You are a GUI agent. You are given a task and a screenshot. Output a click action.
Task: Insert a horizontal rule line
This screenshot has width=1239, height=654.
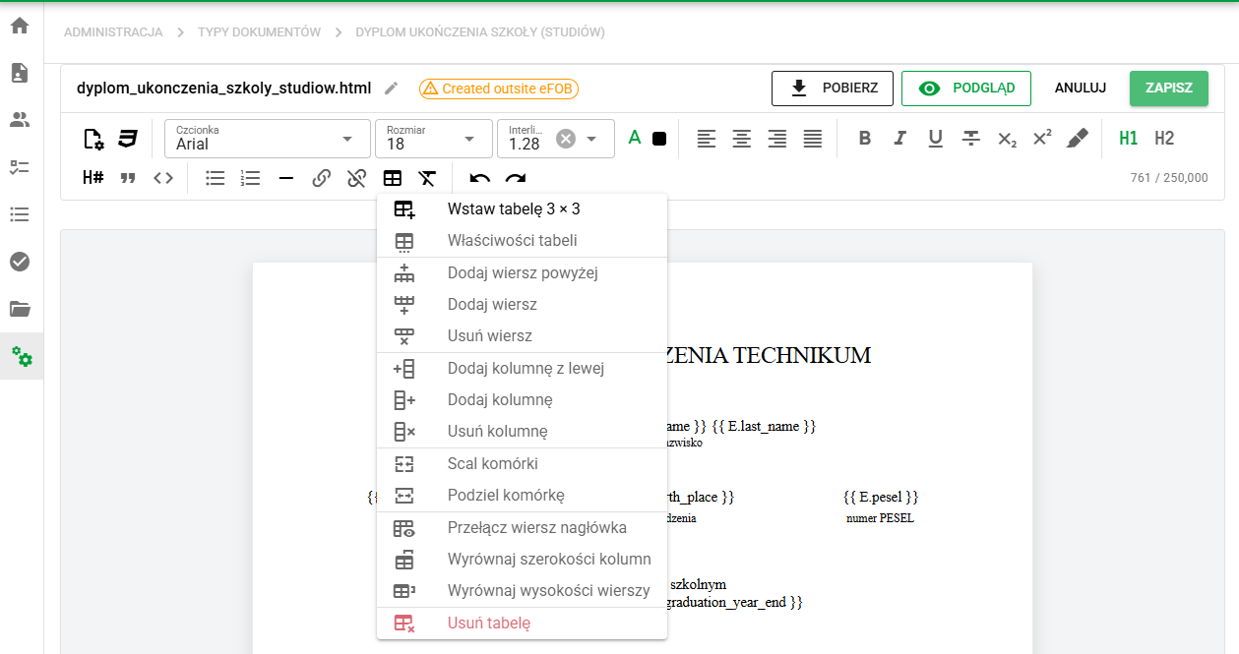click(286, 178)
